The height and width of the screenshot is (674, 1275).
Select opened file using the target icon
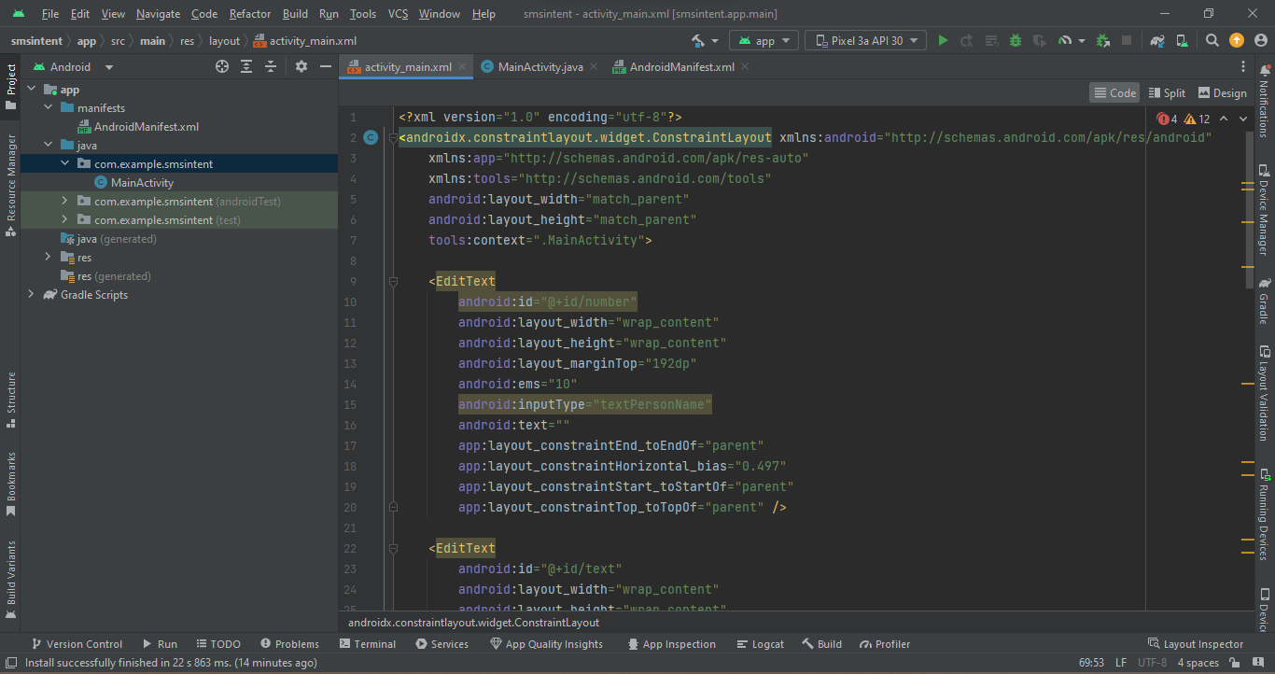pyautogui.click(x=222, y=66)
